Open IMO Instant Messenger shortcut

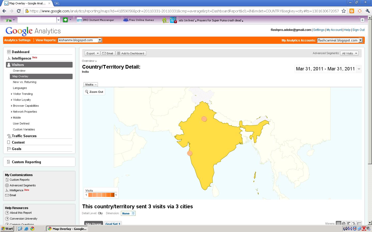(95, 20)
